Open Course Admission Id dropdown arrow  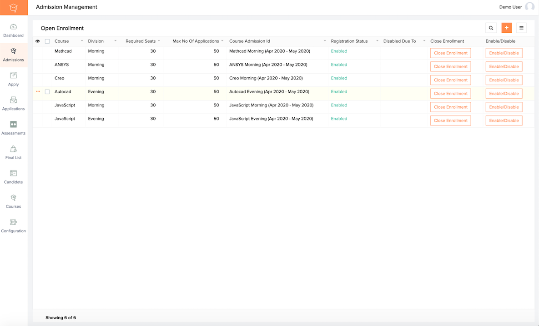325,41
